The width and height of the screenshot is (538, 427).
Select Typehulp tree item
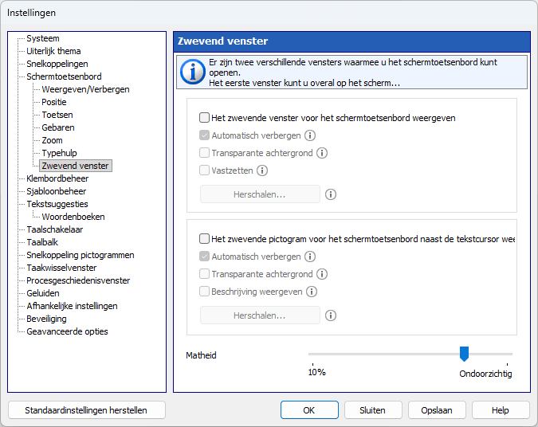[59, 153]
